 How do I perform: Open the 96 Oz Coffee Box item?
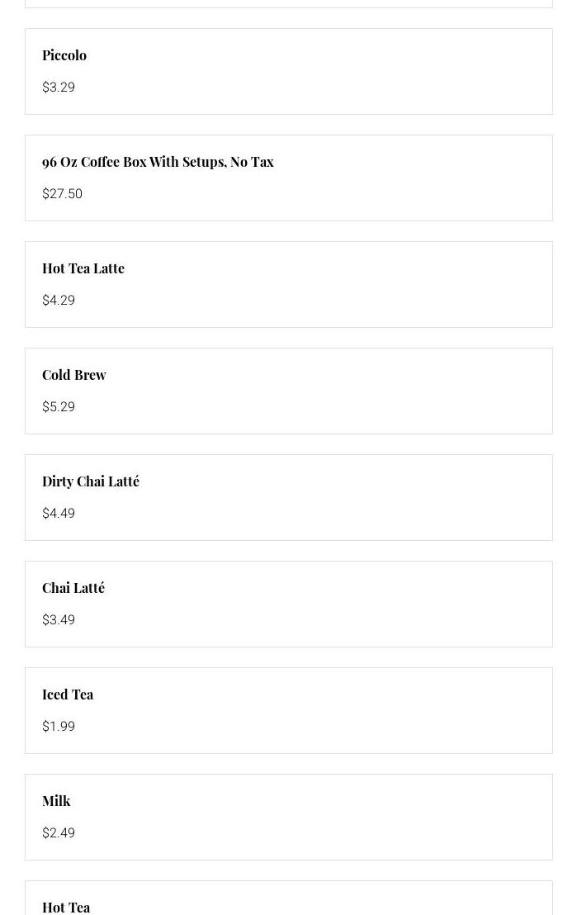click(158, 162)
